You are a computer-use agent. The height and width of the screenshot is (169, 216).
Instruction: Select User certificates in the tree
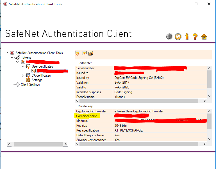(x=42, y=66)
